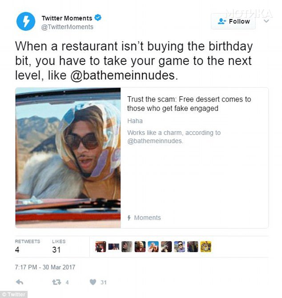Retweet using the retweet arrows icon
Viewport: 282px width, 298px height.
coord(56,282)
